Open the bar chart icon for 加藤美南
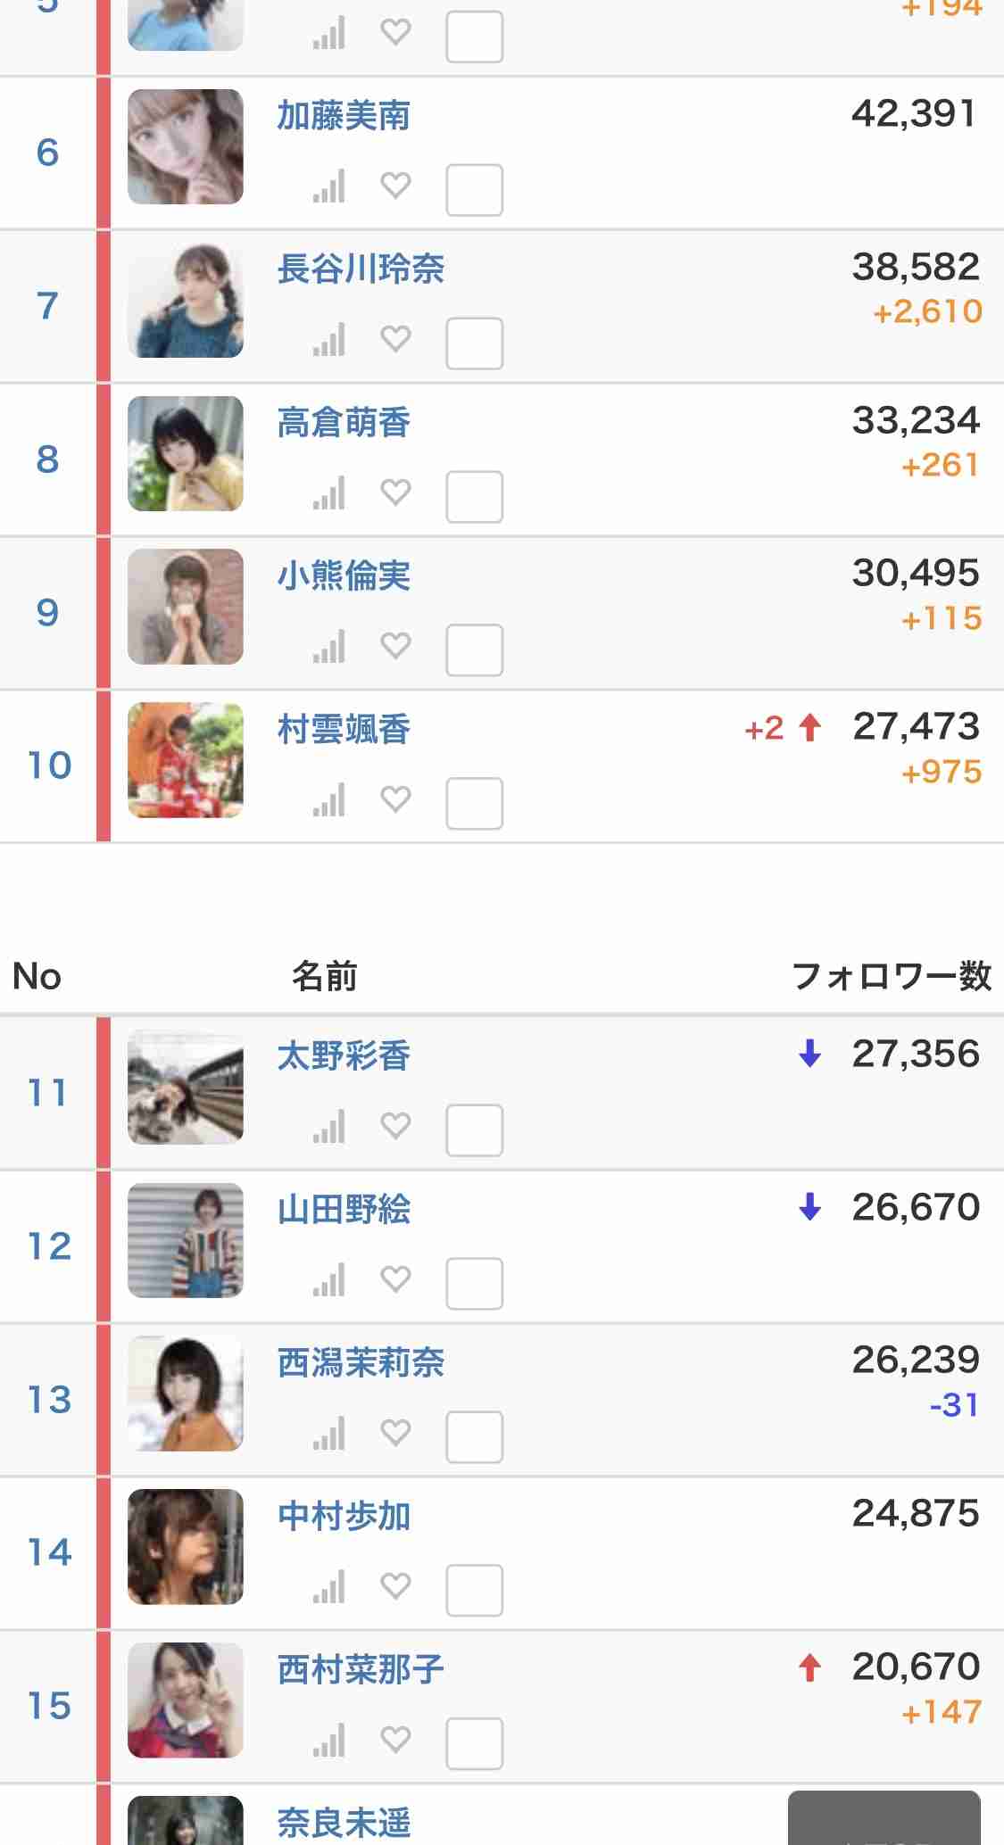1004x1845 pixels. tap(329, 186)
